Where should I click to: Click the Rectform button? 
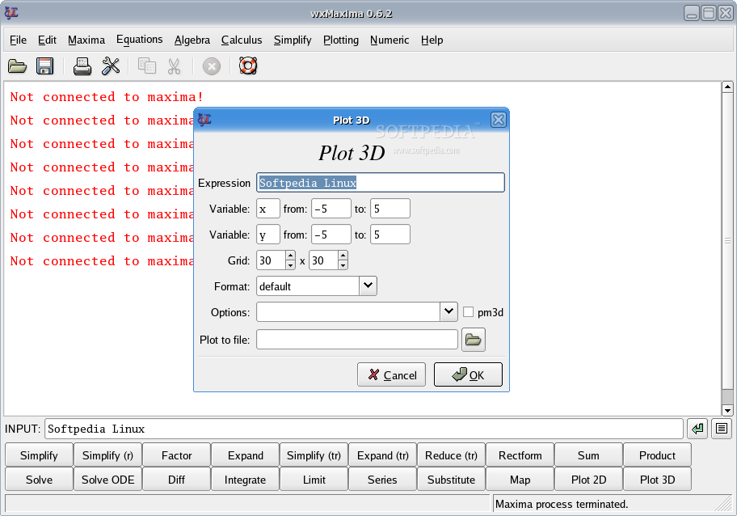pos(520,455)
